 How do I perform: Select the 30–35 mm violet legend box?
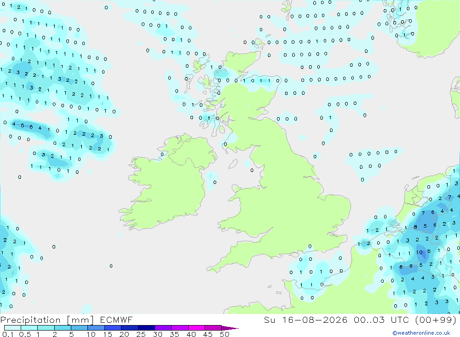[x=163, y=328]
